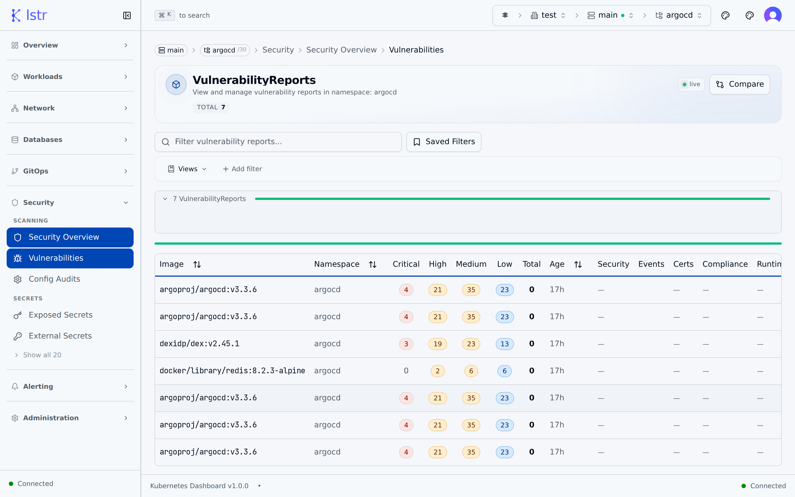Sort Namespace column toggle arrows

(x=373, y=264)
